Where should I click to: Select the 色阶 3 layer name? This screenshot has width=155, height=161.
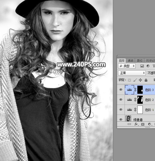(149, 90)
